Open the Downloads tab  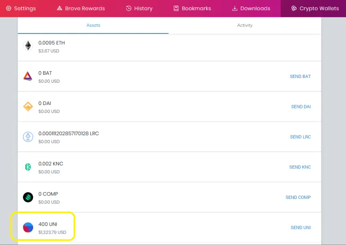coord(251,8)
